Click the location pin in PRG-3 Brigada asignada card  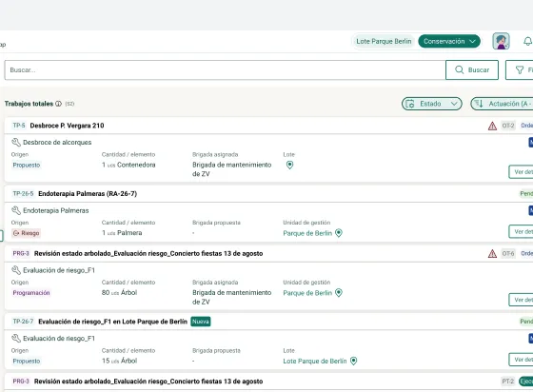pyautogui.click(x=339, y=293)
